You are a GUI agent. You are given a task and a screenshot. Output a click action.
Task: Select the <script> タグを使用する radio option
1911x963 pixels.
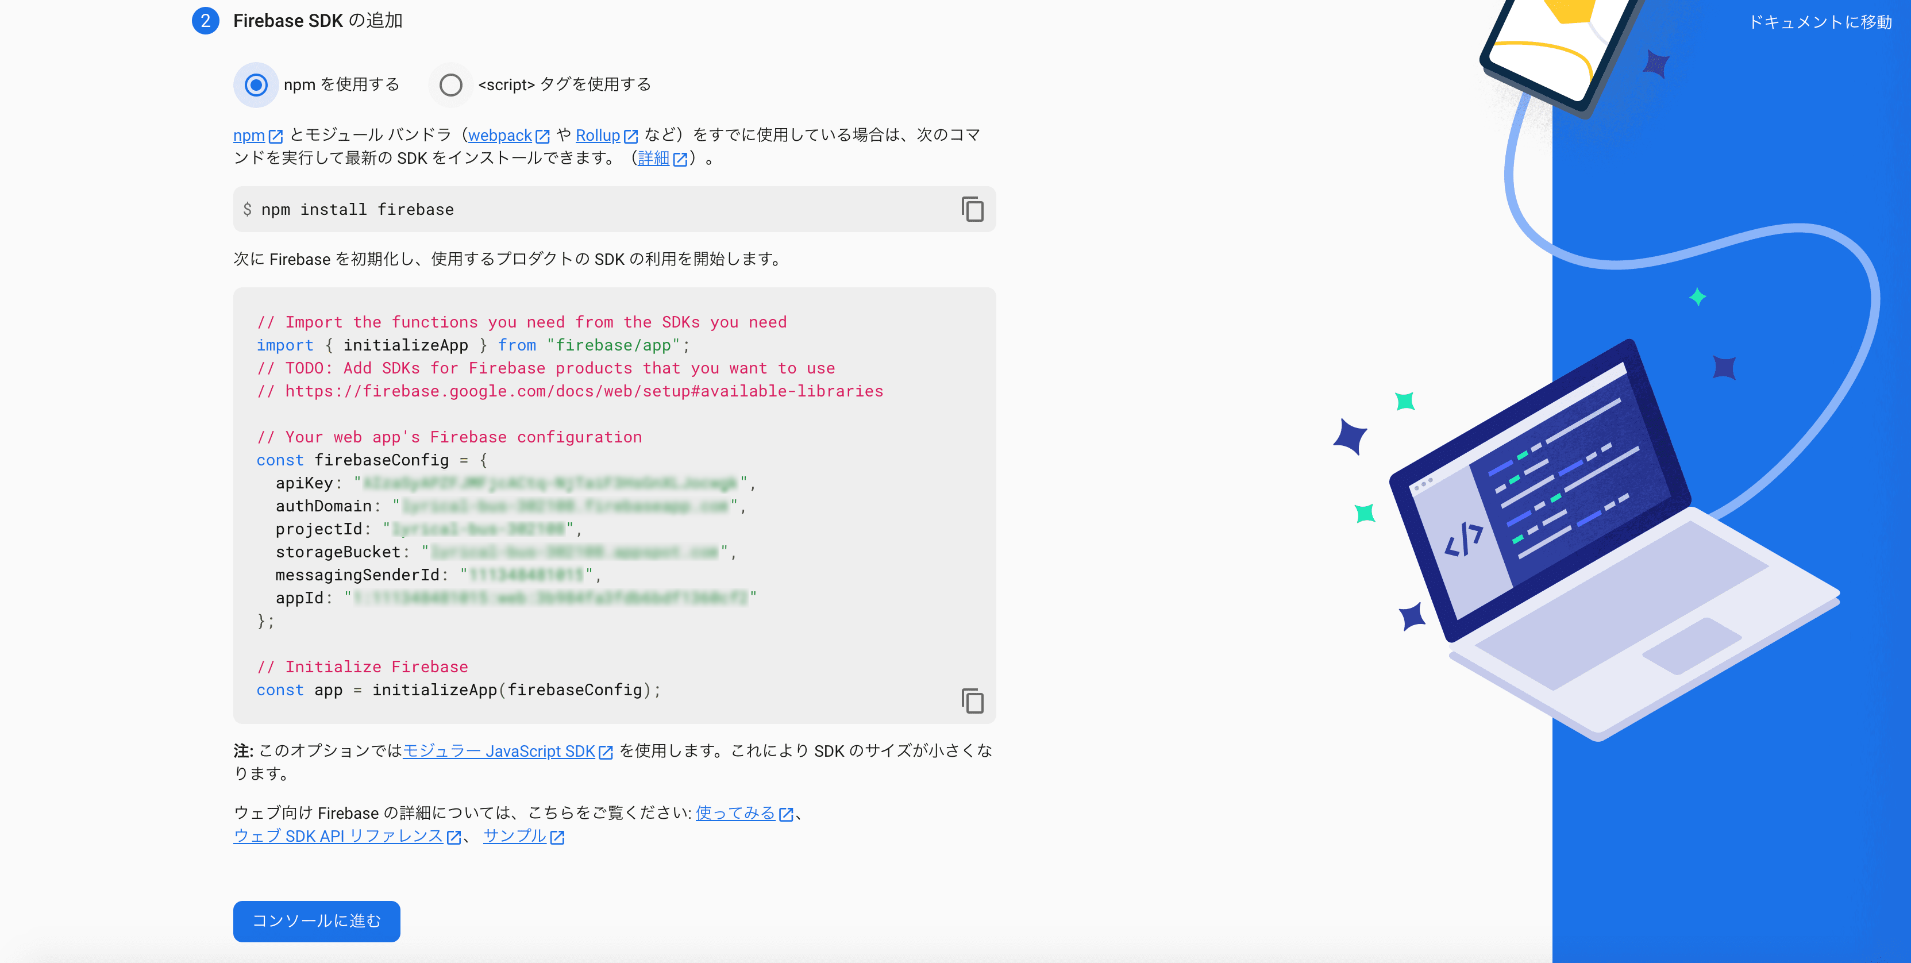click(451, 84)
